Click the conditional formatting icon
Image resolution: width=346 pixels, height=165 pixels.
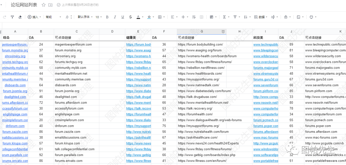coord(212,17)
